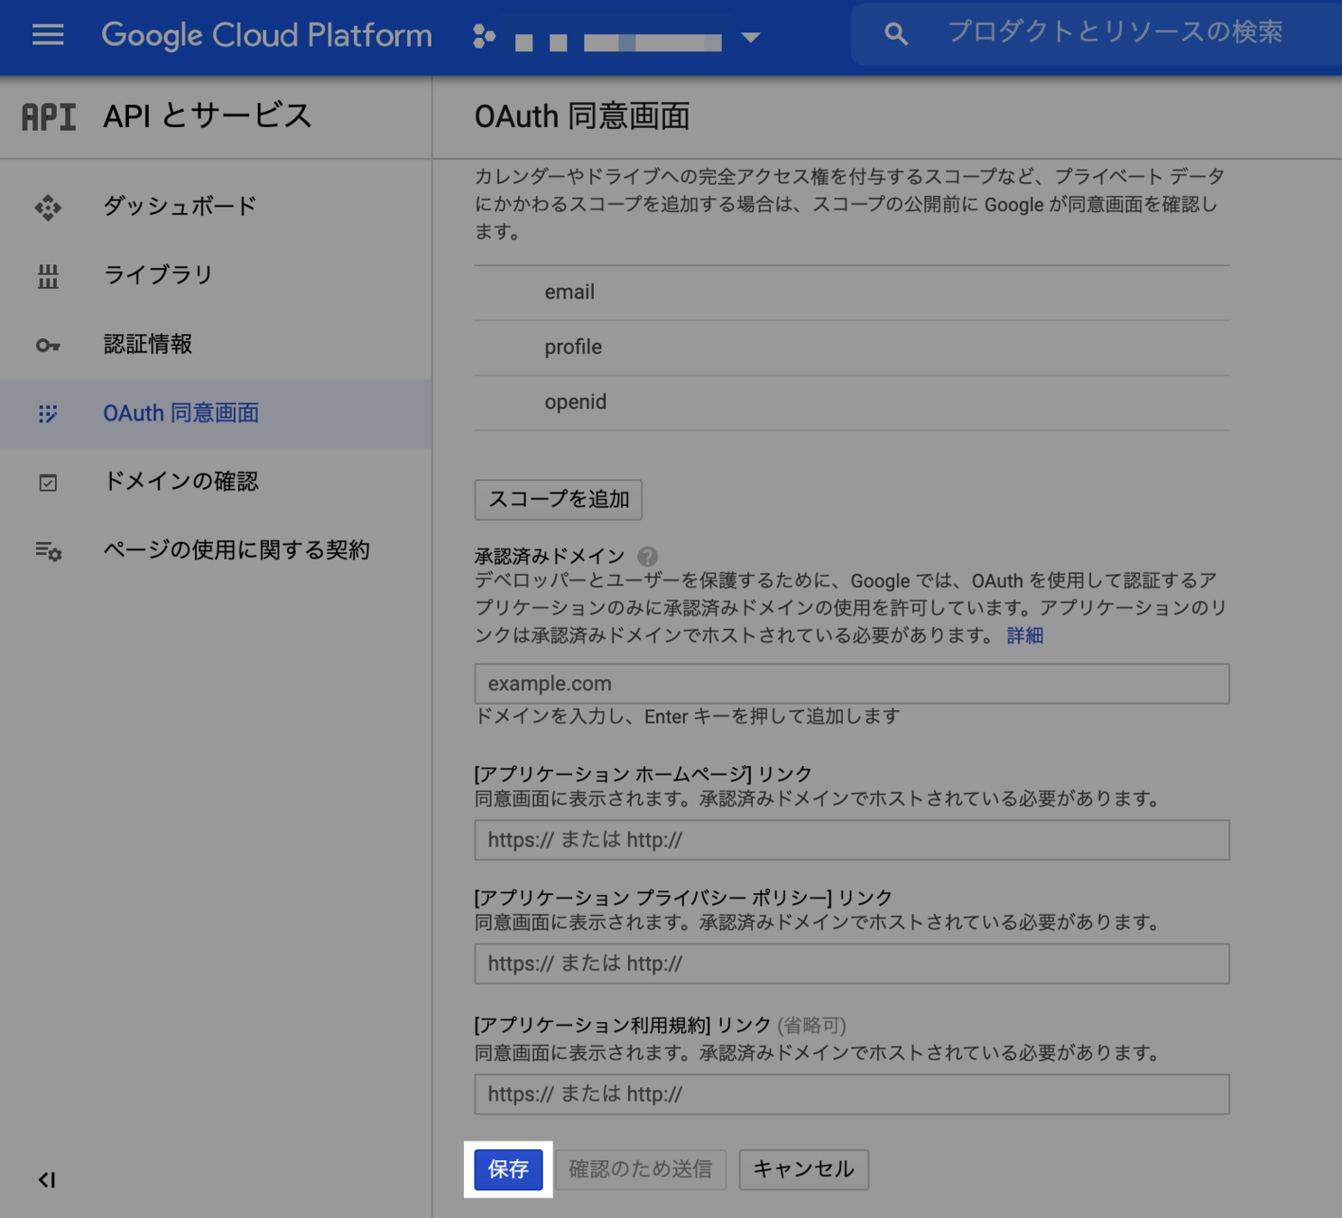Click the email scope row
The height and width of the screenshot is (1218, 1342).
pos(852,292)
